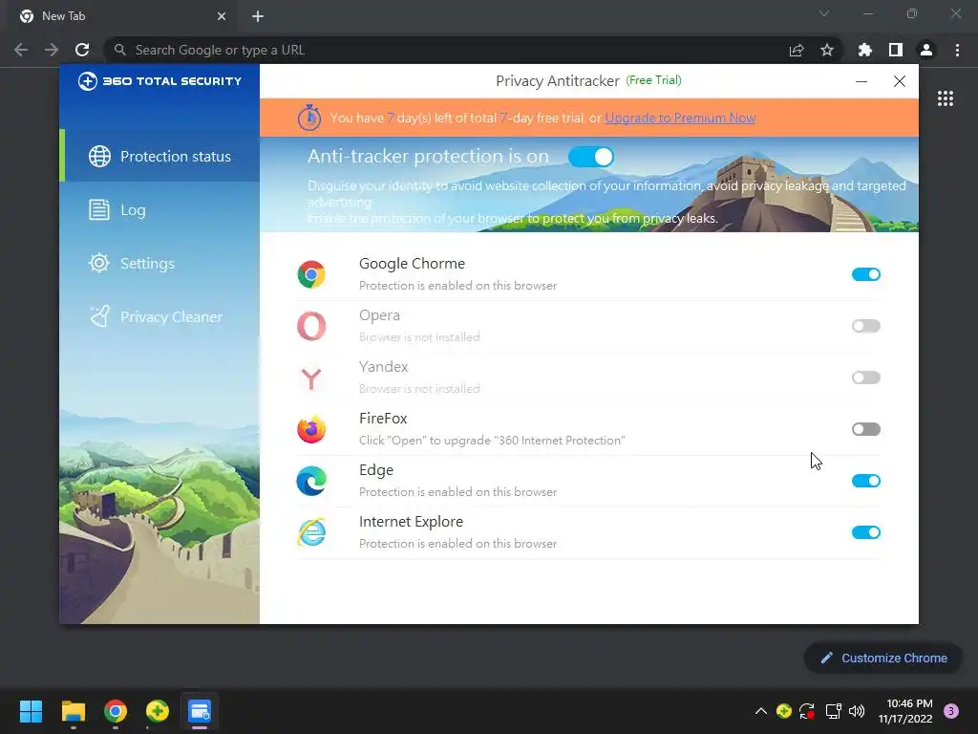Click the Privacy Cleaner broom icon

point(99,317)
